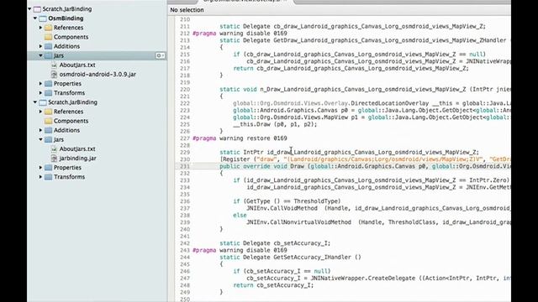Expand Additions under OsmBinding
Image resolution: width=538 pixels, height=302 pixels.
pyautogui.click(x=41, y=46)
